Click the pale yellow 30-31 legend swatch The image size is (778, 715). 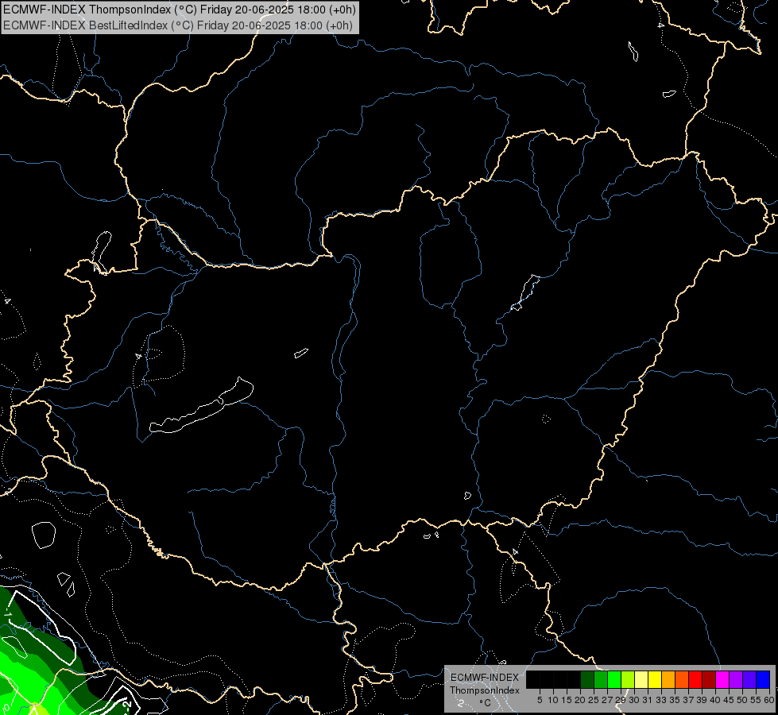click(x=641, y=679)
